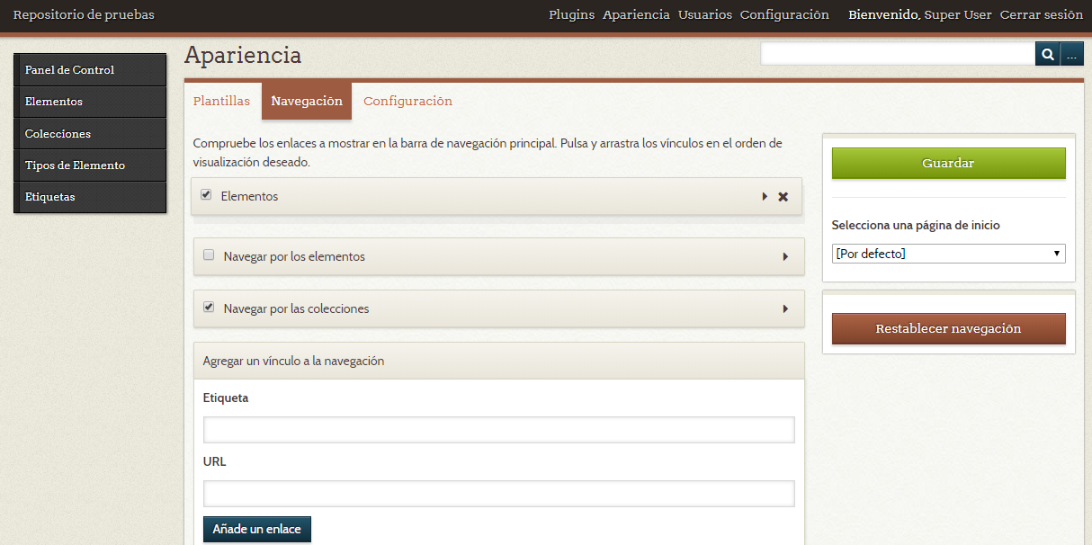Open the "[Por defecto]" homepage dropdown
The width and height of the screenshot is (1092, 545).
[x=948, y=253]
